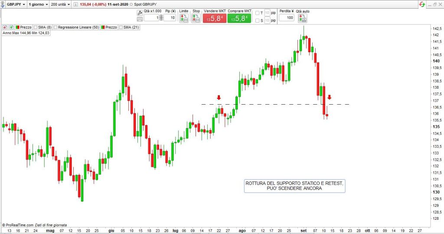Click the Limite order icon
Image resolution: width=444 pixels, height=234 pixels.
coord(184,18)
